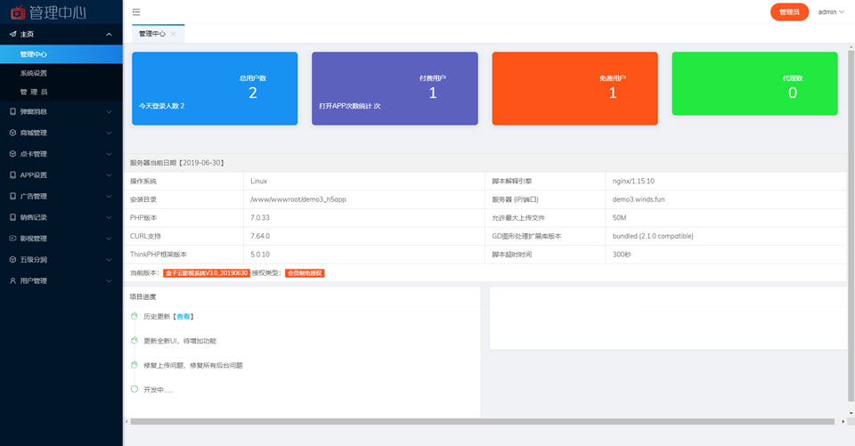Viewport: 855px width, 446px height.
Task: Click the 管理中心 TV logo icon
Action: click(x=18, y=12)
